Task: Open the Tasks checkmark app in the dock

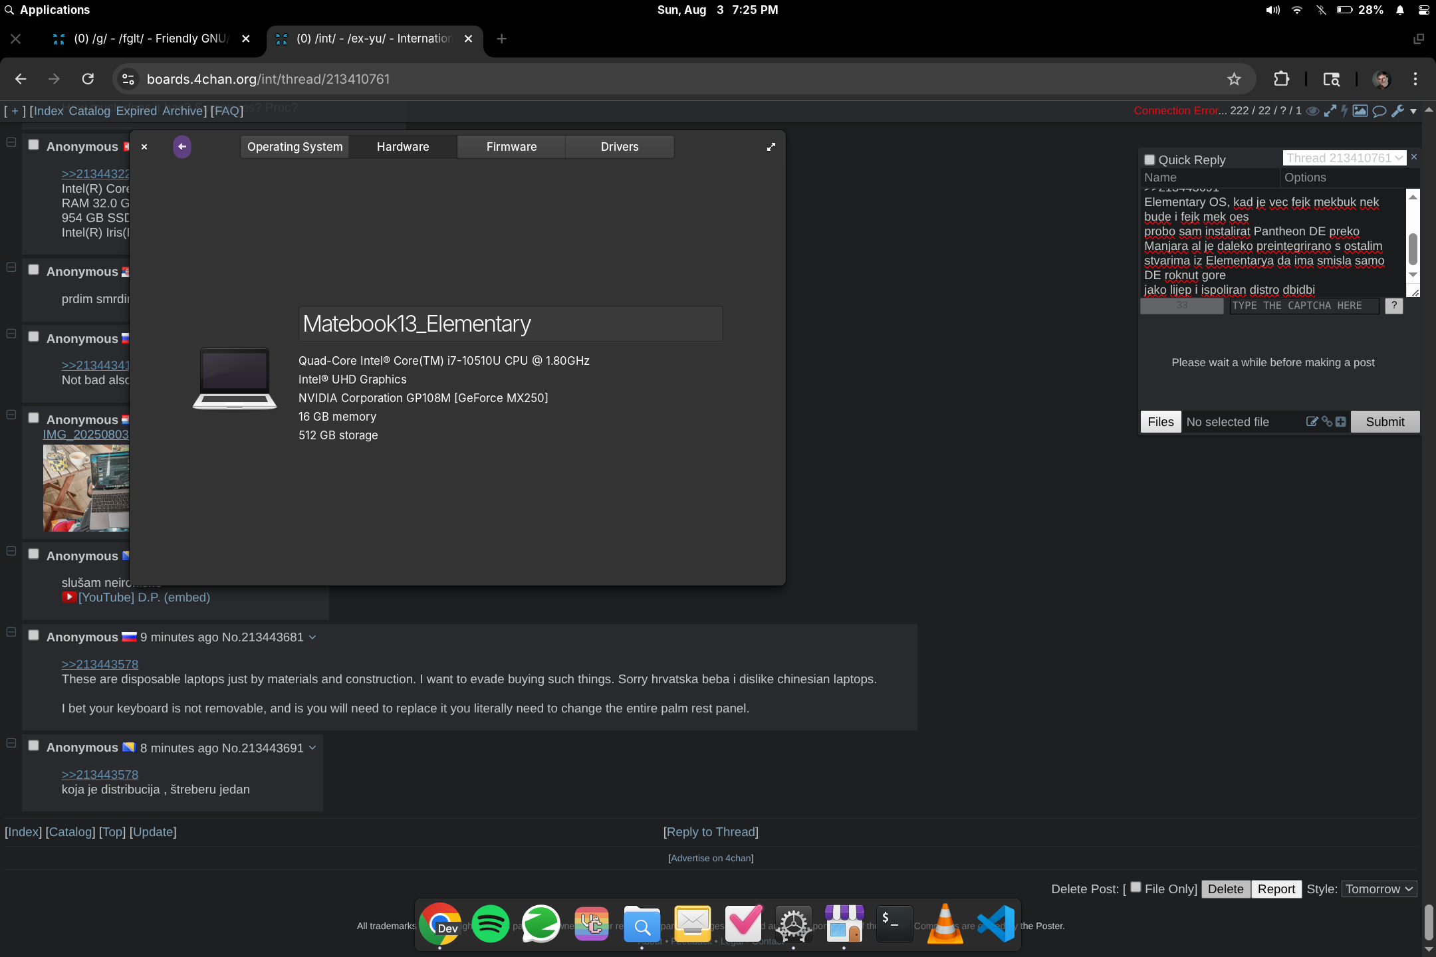Action: [x=743, y=924]
